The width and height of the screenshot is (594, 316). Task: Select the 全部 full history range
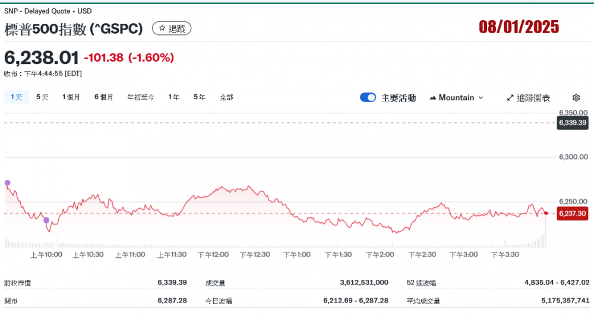226,97
